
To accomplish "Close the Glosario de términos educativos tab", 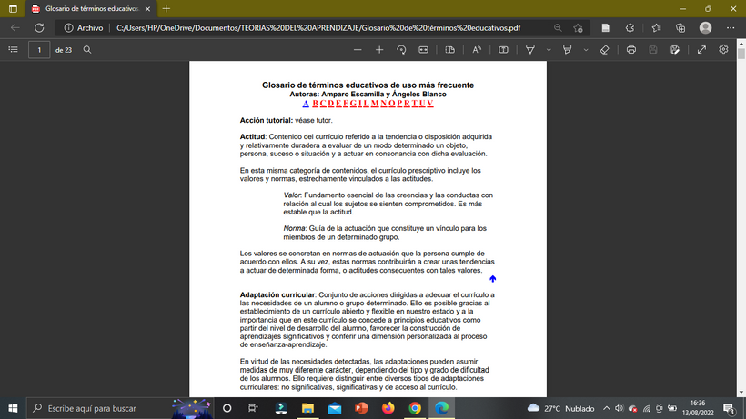I will click(147, 9).
